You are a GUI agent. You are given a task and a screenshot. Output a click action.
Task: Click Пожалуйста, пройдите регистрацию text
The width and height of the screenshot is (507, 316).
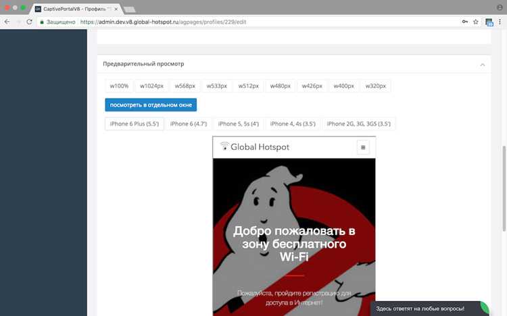point(294,298)
